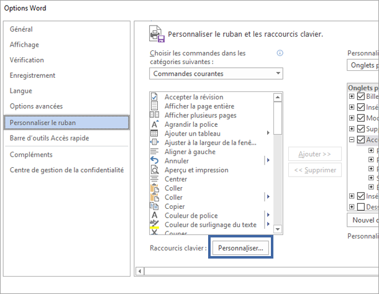The height and width of the screenshot is (294, 379).
Task: Toggle the Insé checkbox directly under Bille
Action: (361, 107)
